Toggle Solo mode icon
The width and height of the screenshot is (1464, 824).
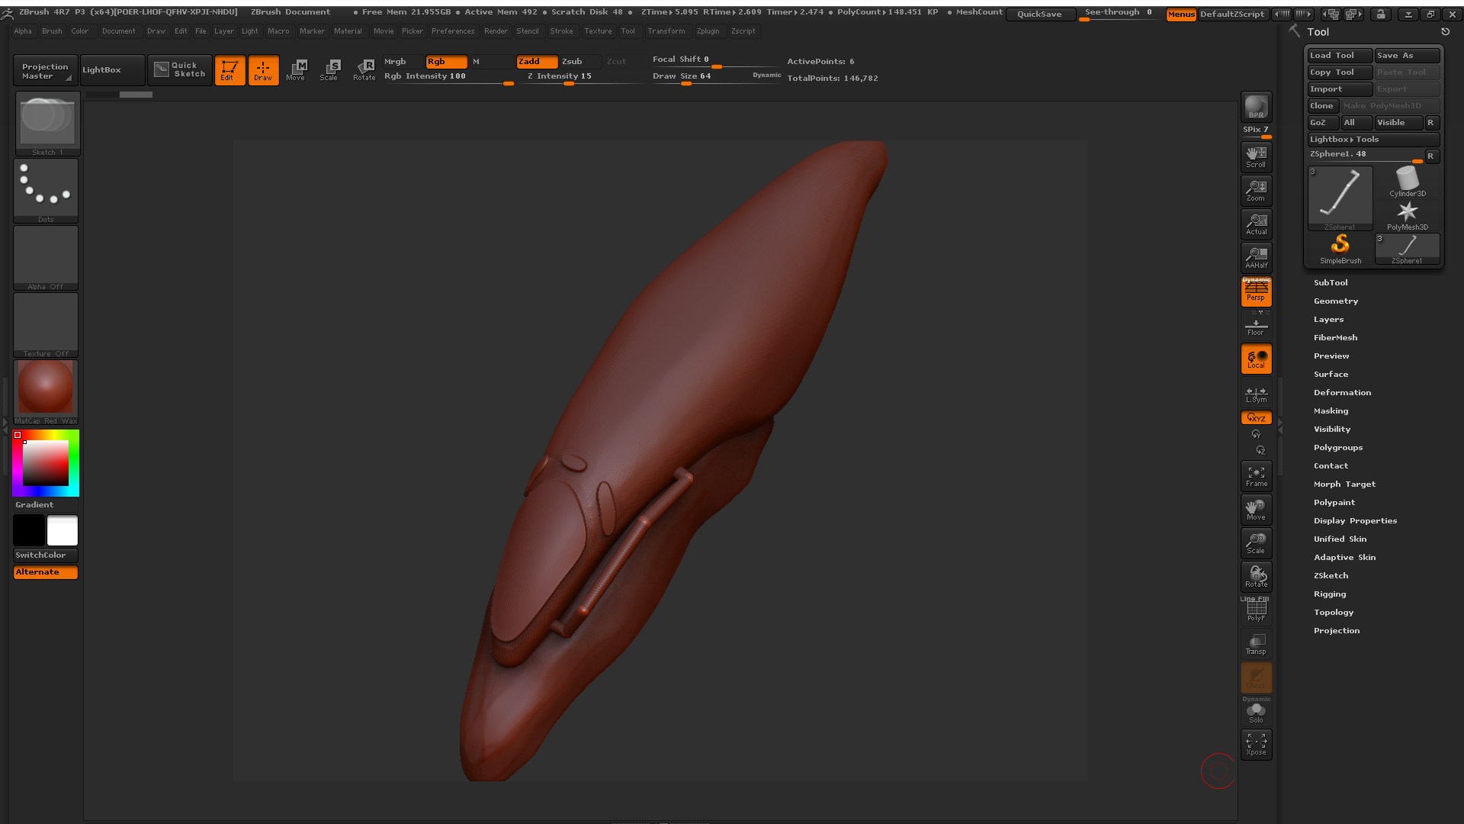pos(1256,713)
